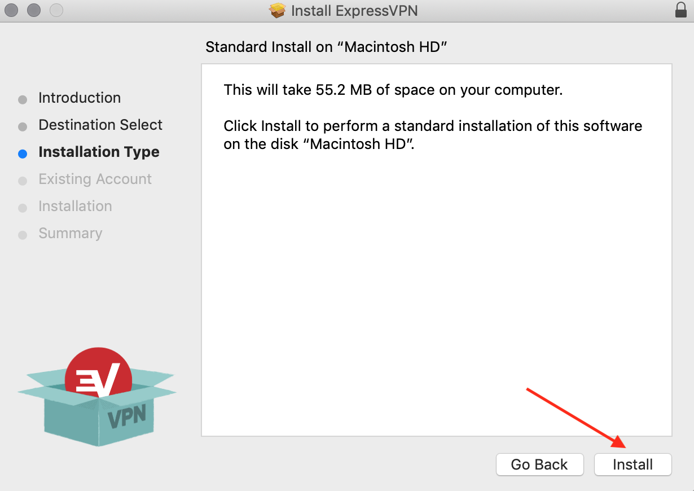694x491 pixels.
Task: Click the Go Back button
Action: pyautogui.click(x=539, y=464)
